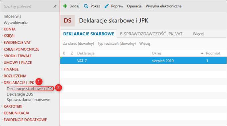Open the Typ rozliczeń (dowolny) filter
227x126 pixels.
(x=116, y=44)
